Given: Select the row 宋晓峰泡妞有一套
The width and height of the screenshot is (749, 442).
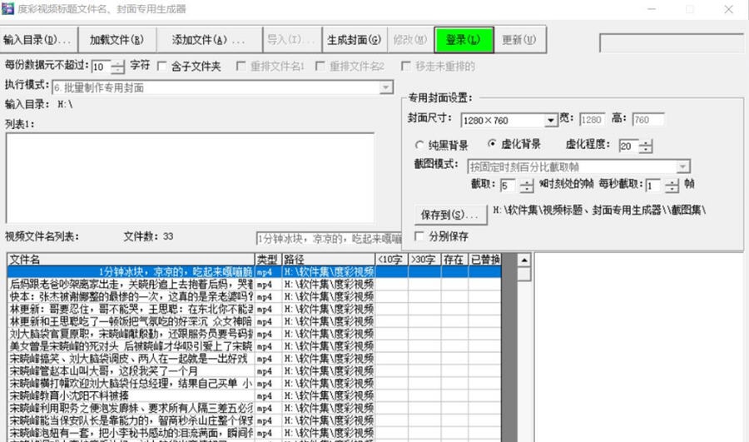Looking at the screenshot, I should click(x=254, y=434).
